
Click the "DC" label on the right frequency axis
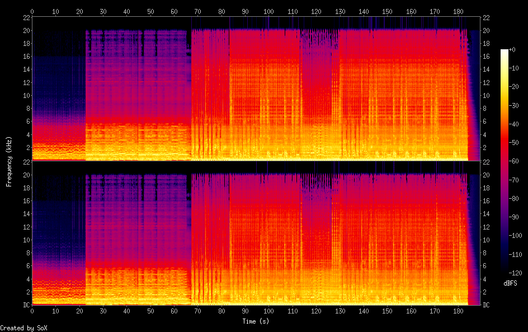coord(487,305)
